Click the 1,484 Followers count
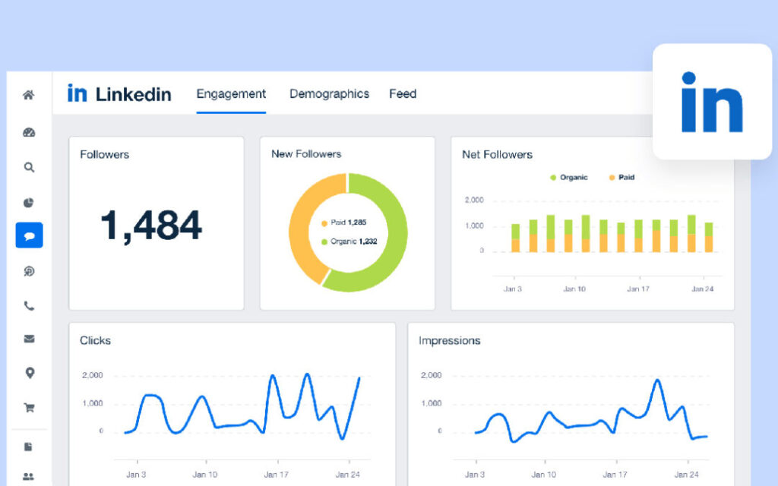Screen dimensions: 778x486 151,225
